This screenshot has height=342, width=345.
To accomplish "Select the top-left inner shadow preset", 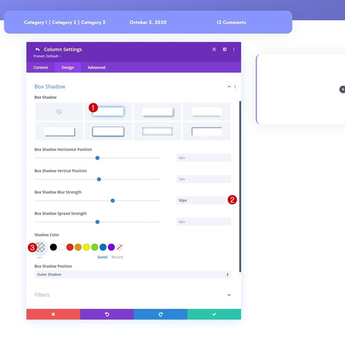I will [207, 132].
